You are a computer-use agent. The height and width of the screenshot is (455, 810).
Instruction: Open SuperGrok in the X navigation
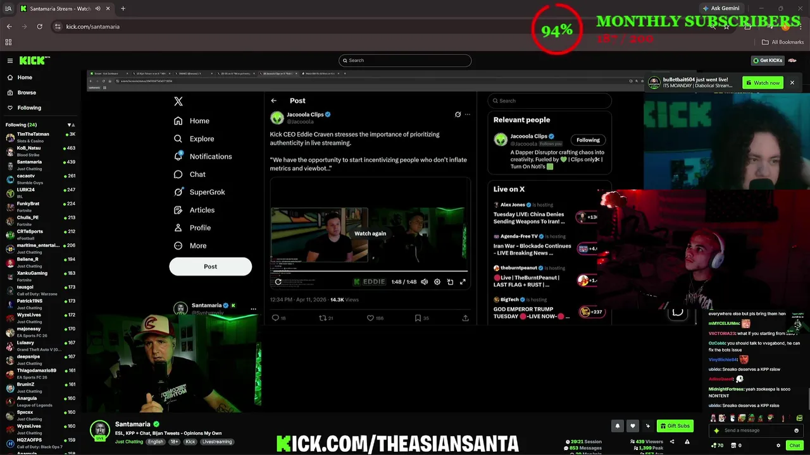click(x=199, y=192)
